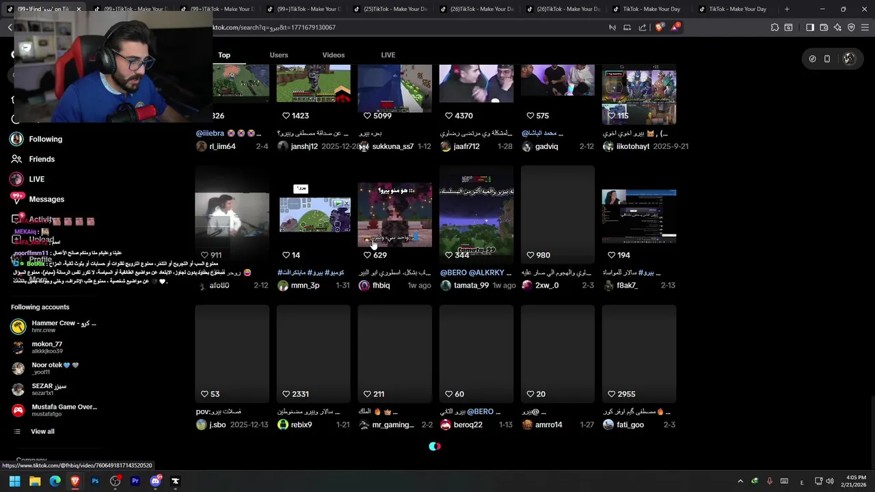
Task: Click avatar of user rebix9
Action: coord(283,424)
